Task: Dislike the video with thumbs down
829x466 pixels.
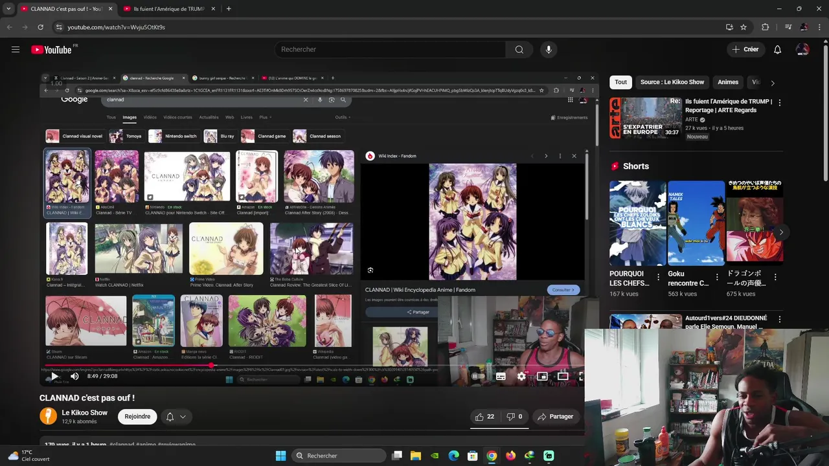Action: [x=514, y=417]
